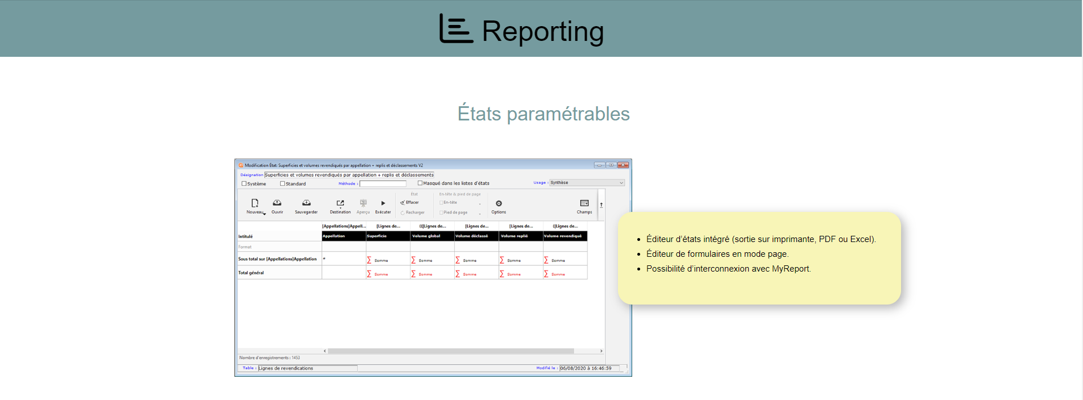
Task: Click the Format row label
Action: [245, 247]
